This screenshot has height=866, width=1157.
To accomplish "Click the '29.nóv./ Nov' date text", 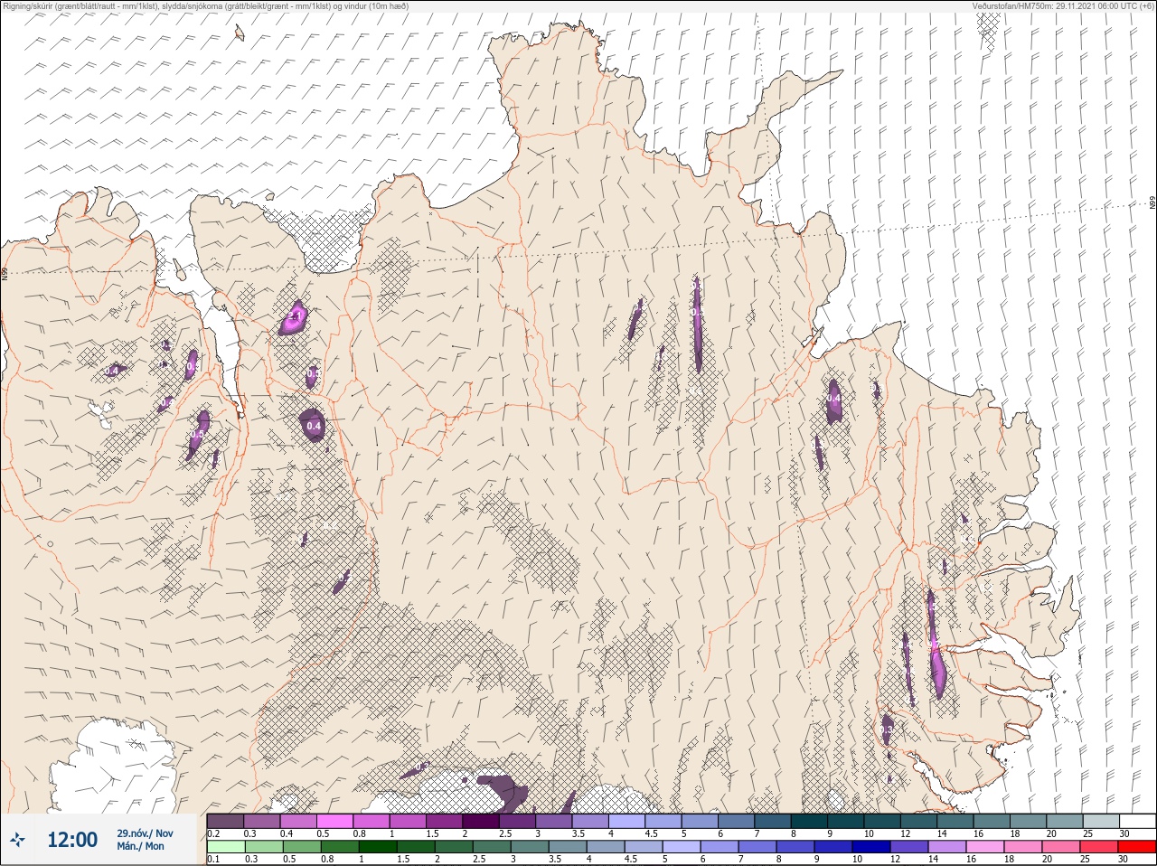I will point(145,833).
